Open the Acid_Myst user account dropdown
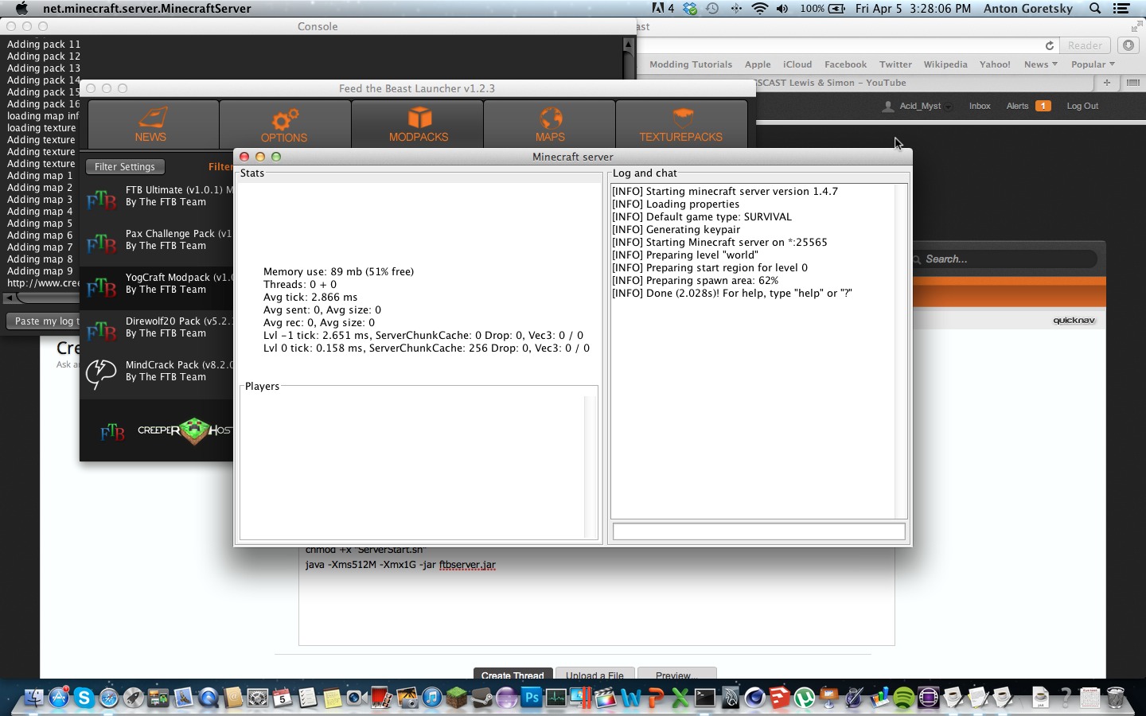Image resolution: width=1146 pixels, height=716 pixels. click(918, 106)
